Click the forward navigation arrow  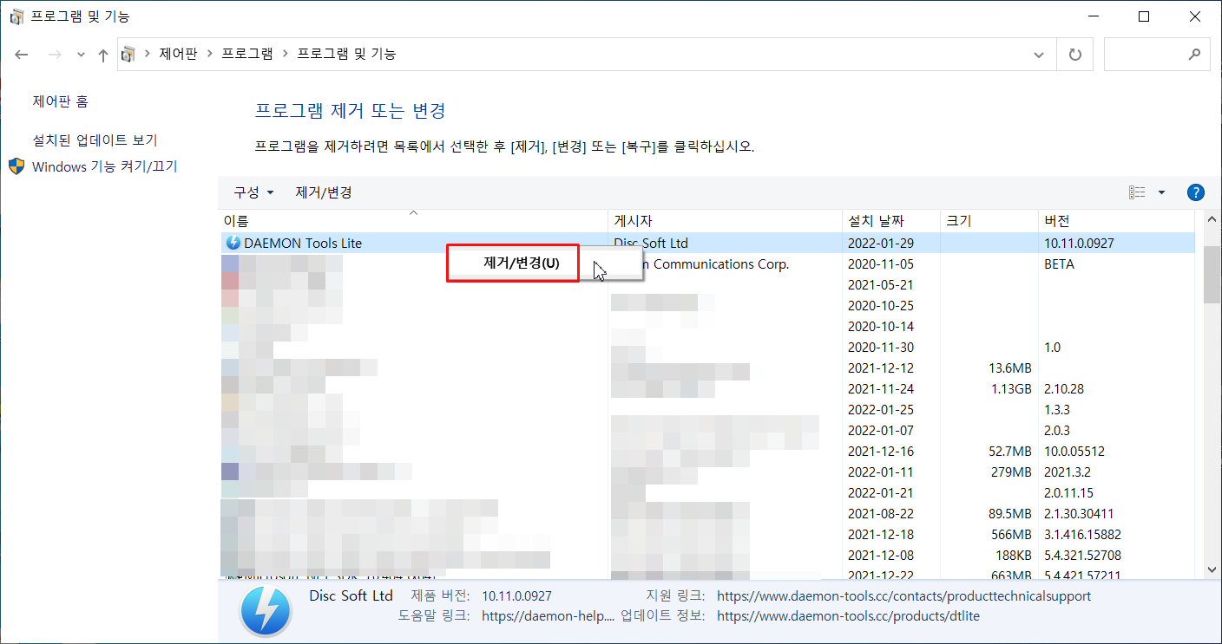[55, 55]
